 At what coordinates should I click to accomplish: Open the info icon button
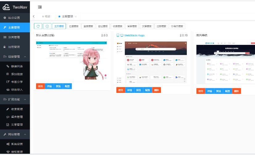click(47, 26)
